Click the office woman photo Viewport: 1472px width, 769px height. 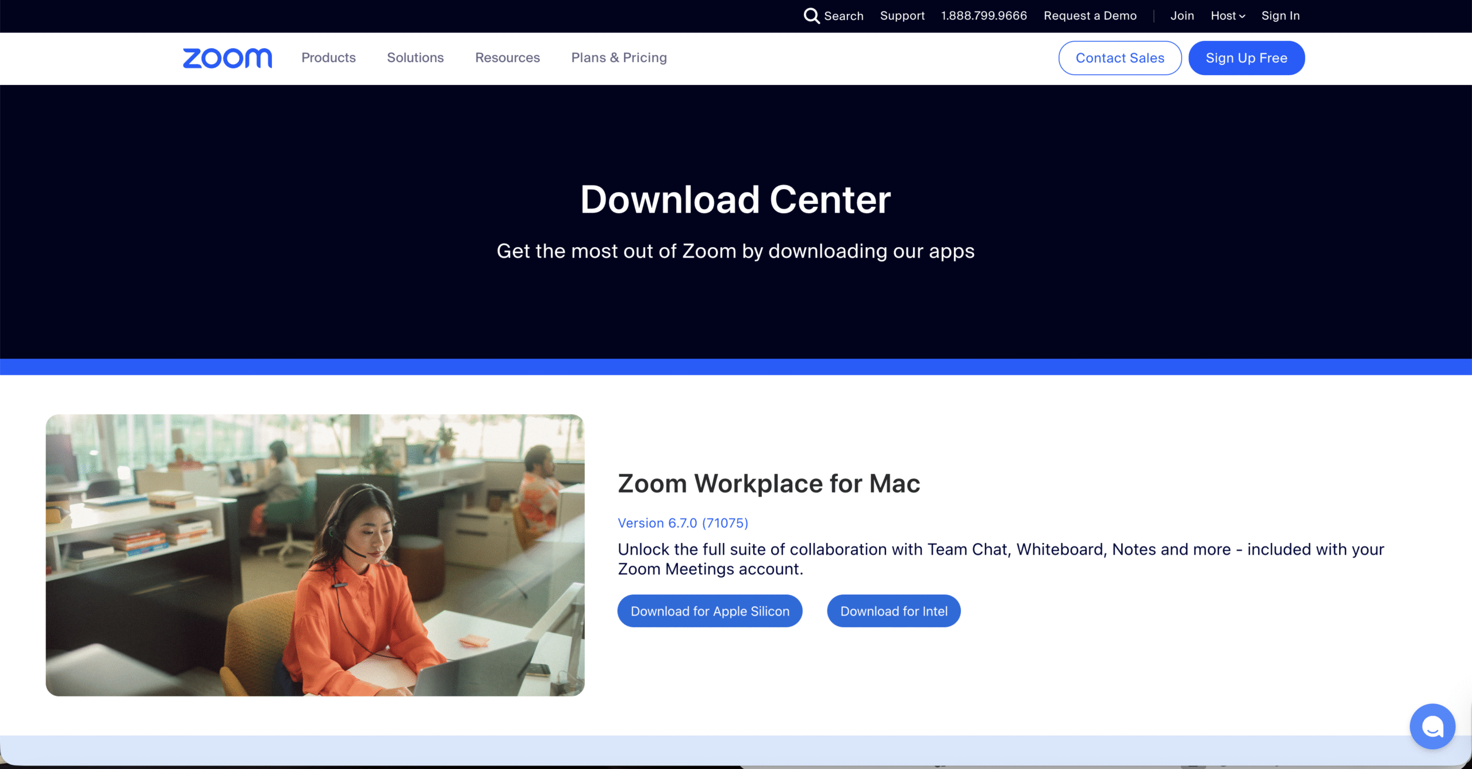click(x=315, y=555)
